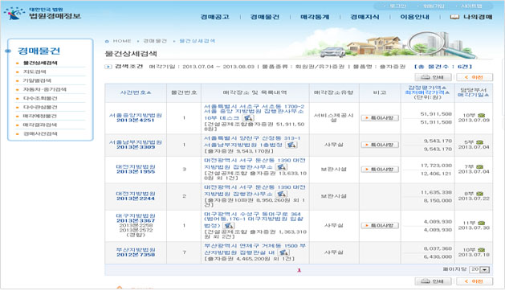Select 지도검색 in the sidebar
This screenshot has width=505, height=291.
click(35, 72)
